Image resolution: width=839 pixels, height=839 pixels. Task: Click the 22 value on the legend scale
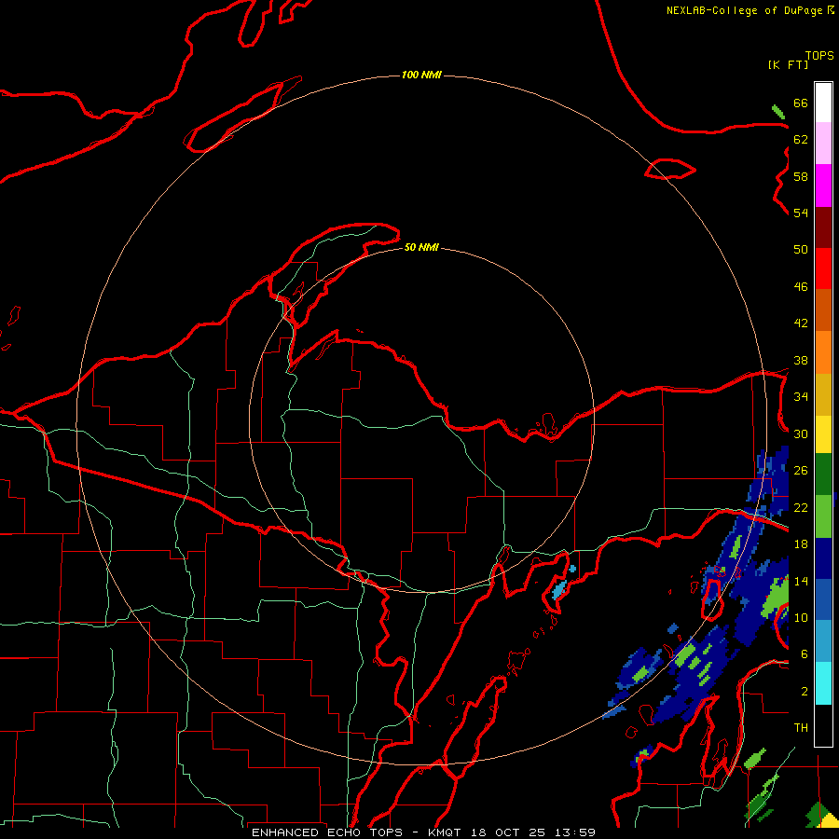(801, 507)
